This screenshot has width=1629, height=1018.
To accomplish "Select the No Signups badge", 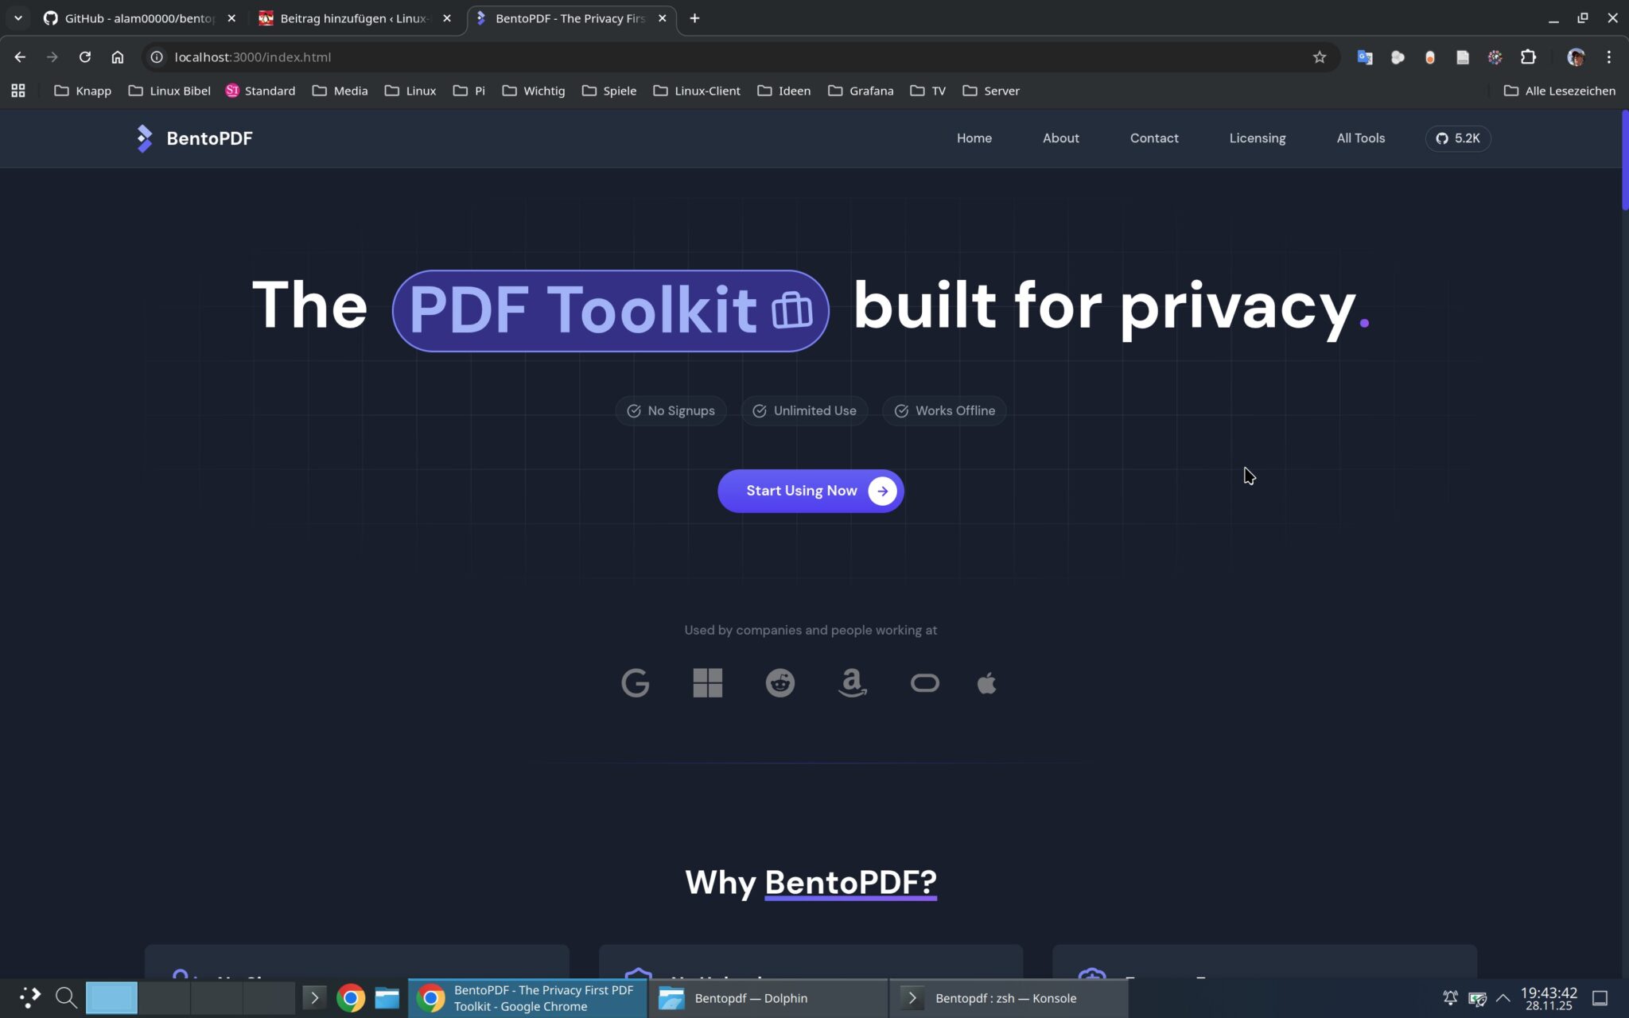I will (x=671, y=410).
